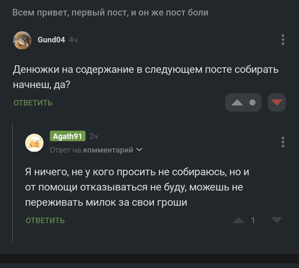Open the three-dot menu on Agath91's reply
This screenshot has height=268, width=299.
point(283,142)
